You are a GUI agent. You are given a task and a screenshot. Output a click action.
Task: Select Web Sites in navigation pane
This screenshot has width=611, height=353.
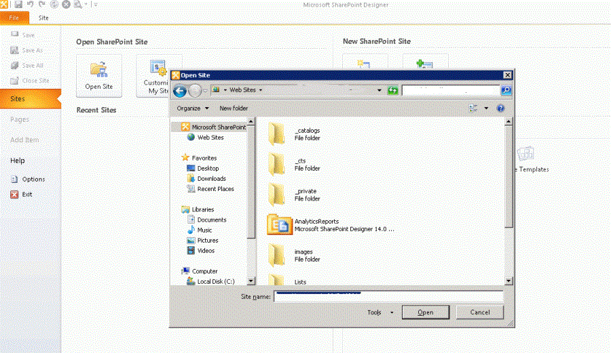205,138
